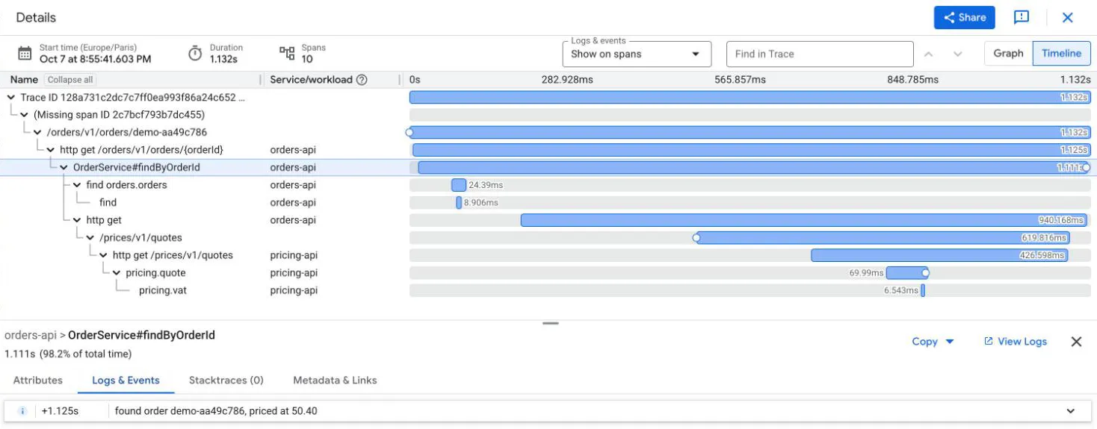Open the Logs & Events tab

(x=126, y=381)
